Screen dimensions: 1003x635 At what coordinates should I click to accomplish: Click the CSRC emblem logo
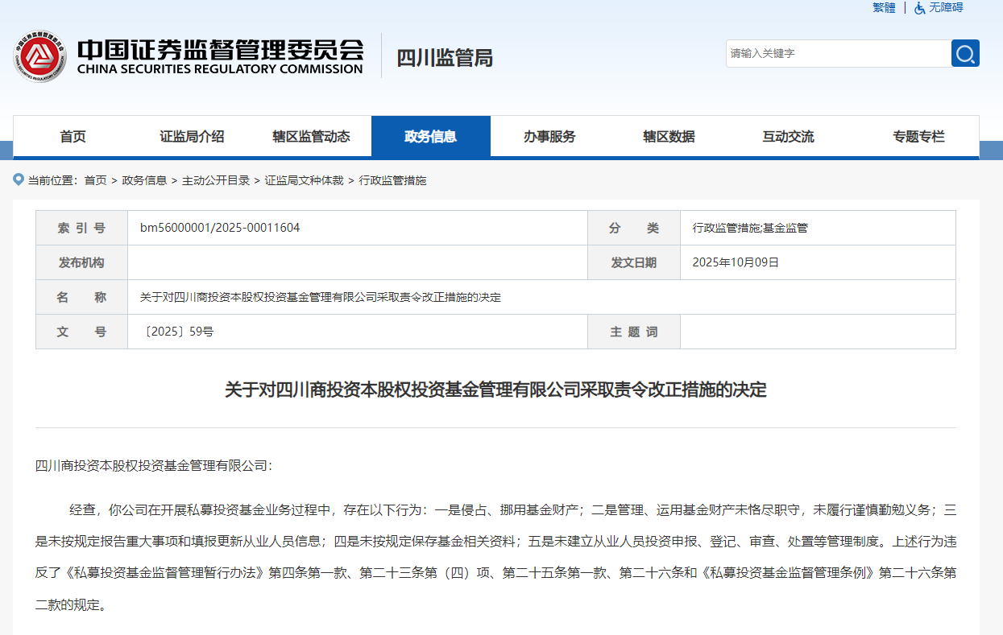click(x=39, y=56)
